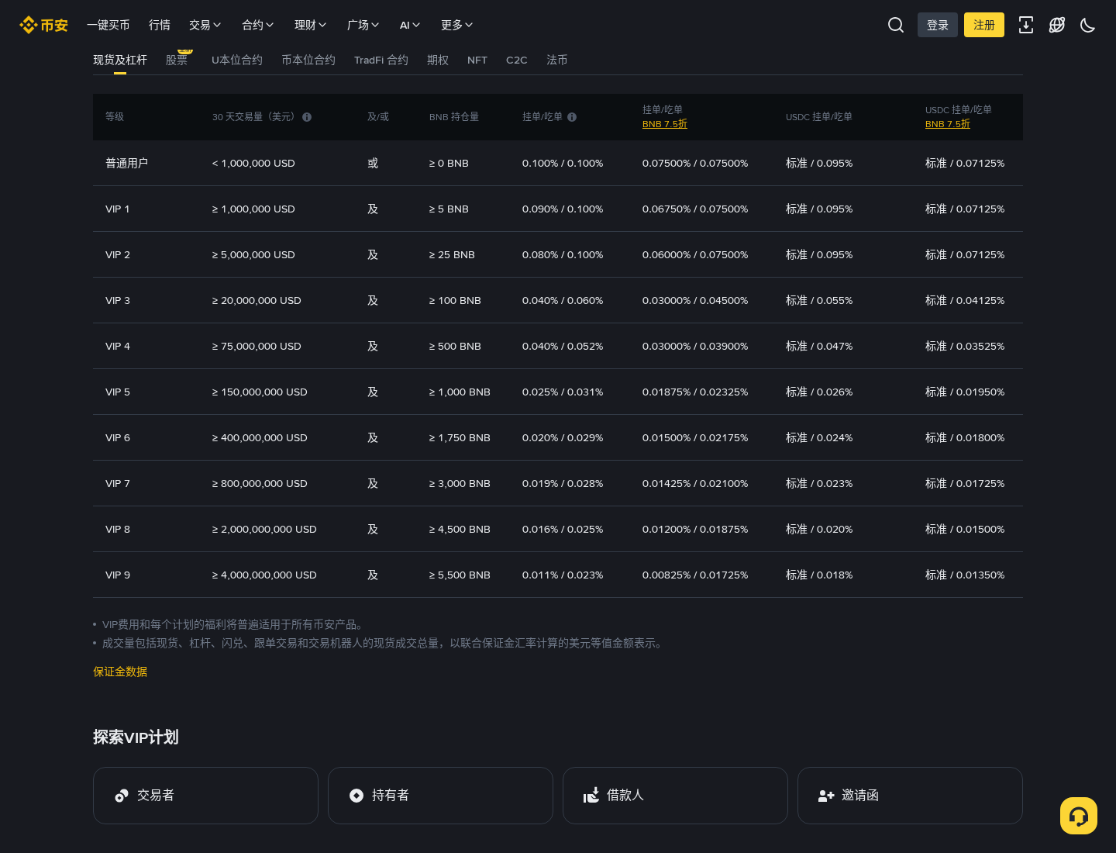Go to the 行情 page

coord(160,25)
